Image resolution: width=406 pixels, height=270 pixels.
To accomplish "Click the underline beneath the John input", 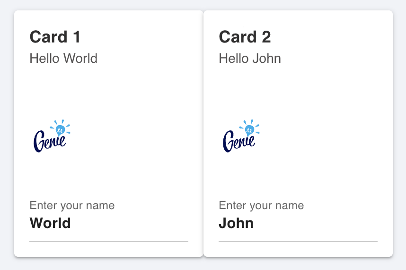I will point(298,241).
